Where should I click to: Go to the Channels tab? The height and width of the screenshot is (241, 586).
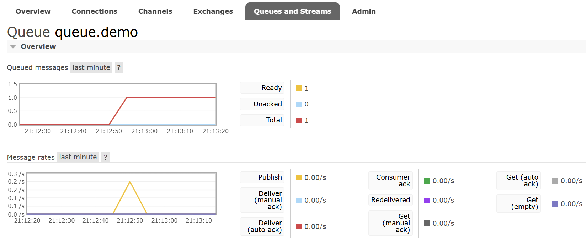coord(155,11)
